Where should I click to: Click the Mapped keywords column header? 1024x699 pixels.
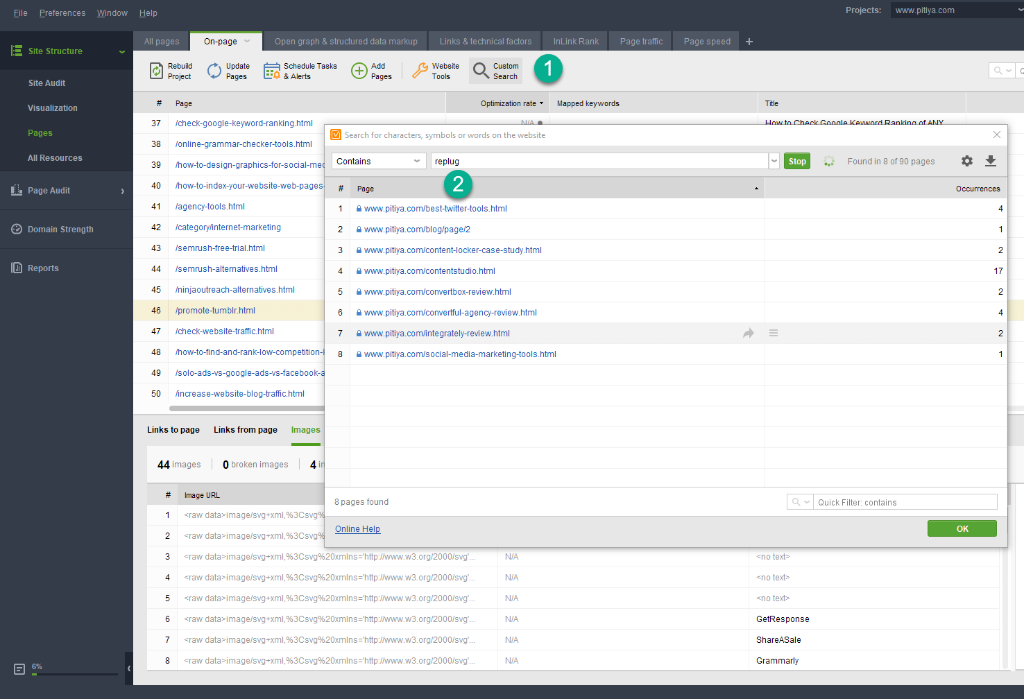pos(654,103)
